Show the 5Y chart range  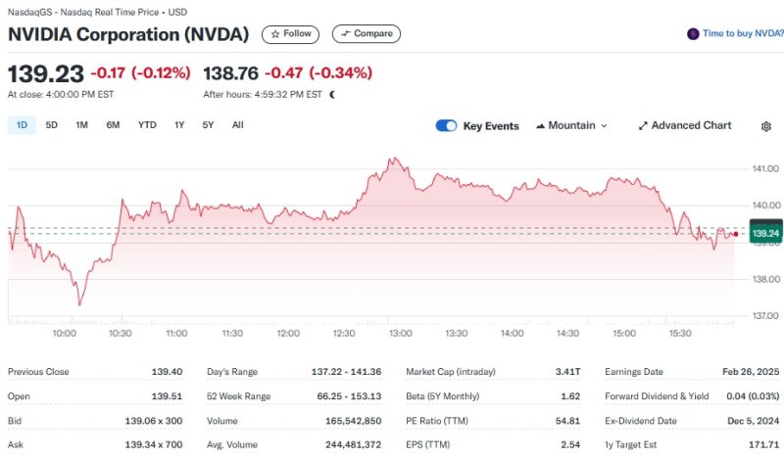208,125
